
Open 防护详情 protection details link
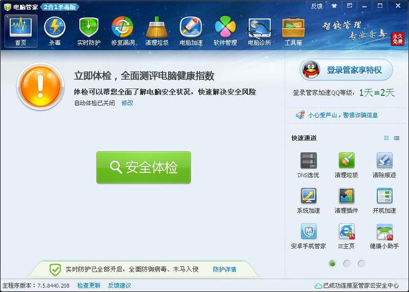[x=224, y=269]
